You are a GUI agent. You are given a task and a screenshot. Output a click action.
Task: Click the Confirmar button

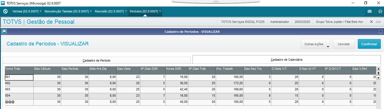click(x=369, y=44)
